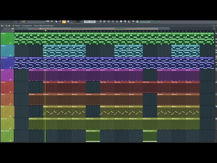
Task: Select the first Hi Hat clip title
Action: (47, 82)
